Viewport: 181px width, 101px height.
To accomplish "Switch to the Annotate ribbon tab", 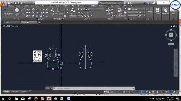I will point(25,6).
